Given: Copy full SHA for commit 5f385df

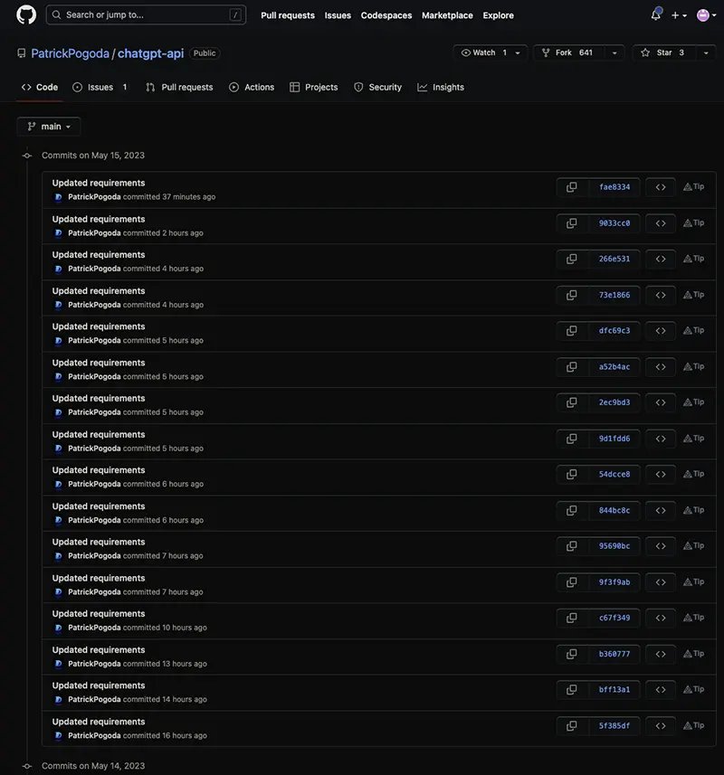Looking at the screenshot, I should pyautogui.click(x=572, y=725).
